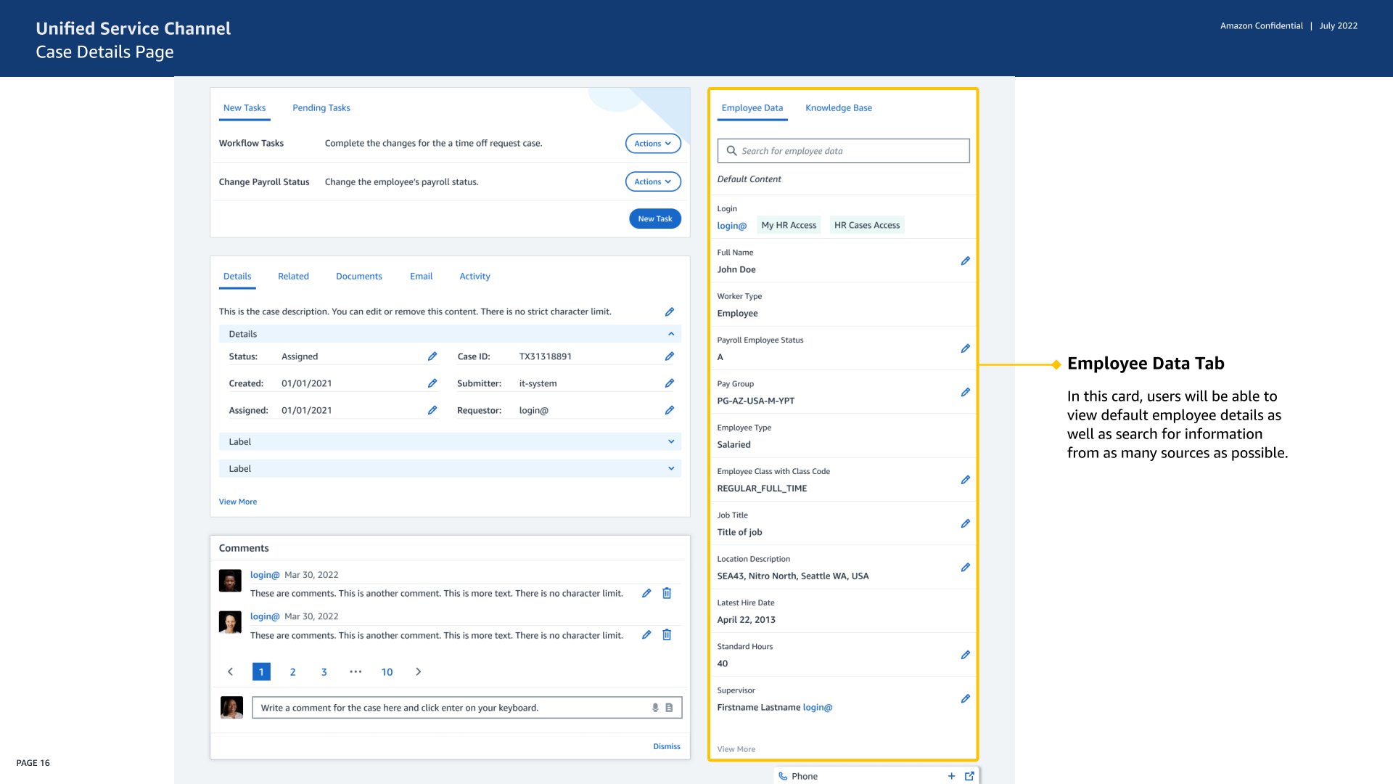This screenshot has height=784, width=1393.
Task: Collapse the Details section chevron
Action: (x=670, y=334)
